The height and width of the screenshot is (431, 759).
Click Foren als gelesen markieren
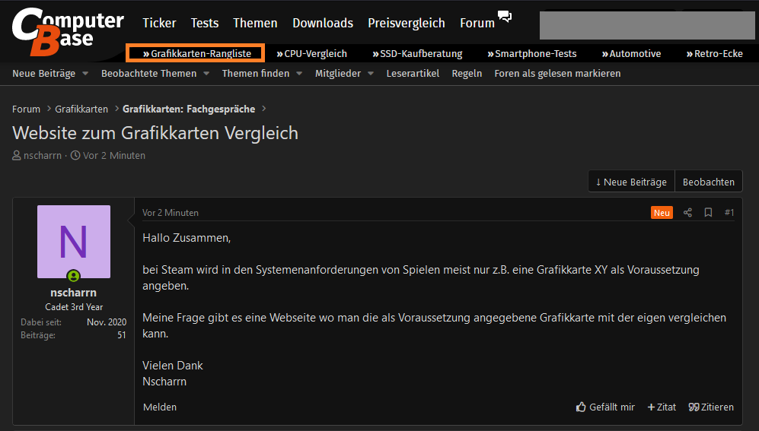[557, 74]
